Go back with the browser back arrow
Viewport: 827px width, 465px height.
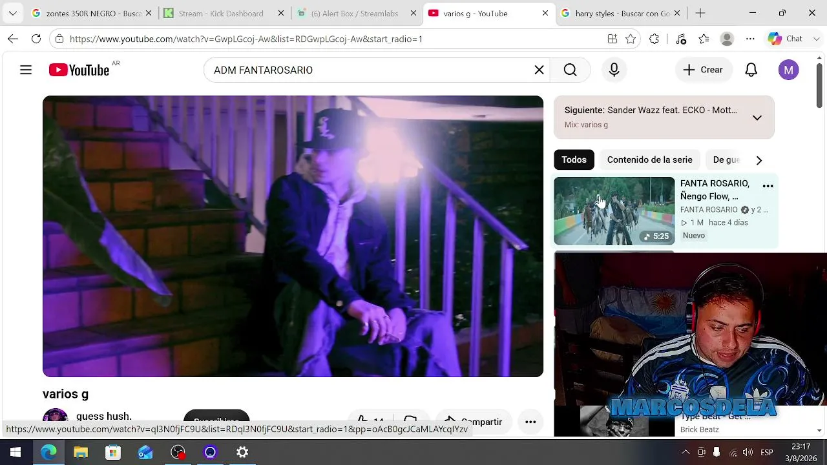point(13,39)
